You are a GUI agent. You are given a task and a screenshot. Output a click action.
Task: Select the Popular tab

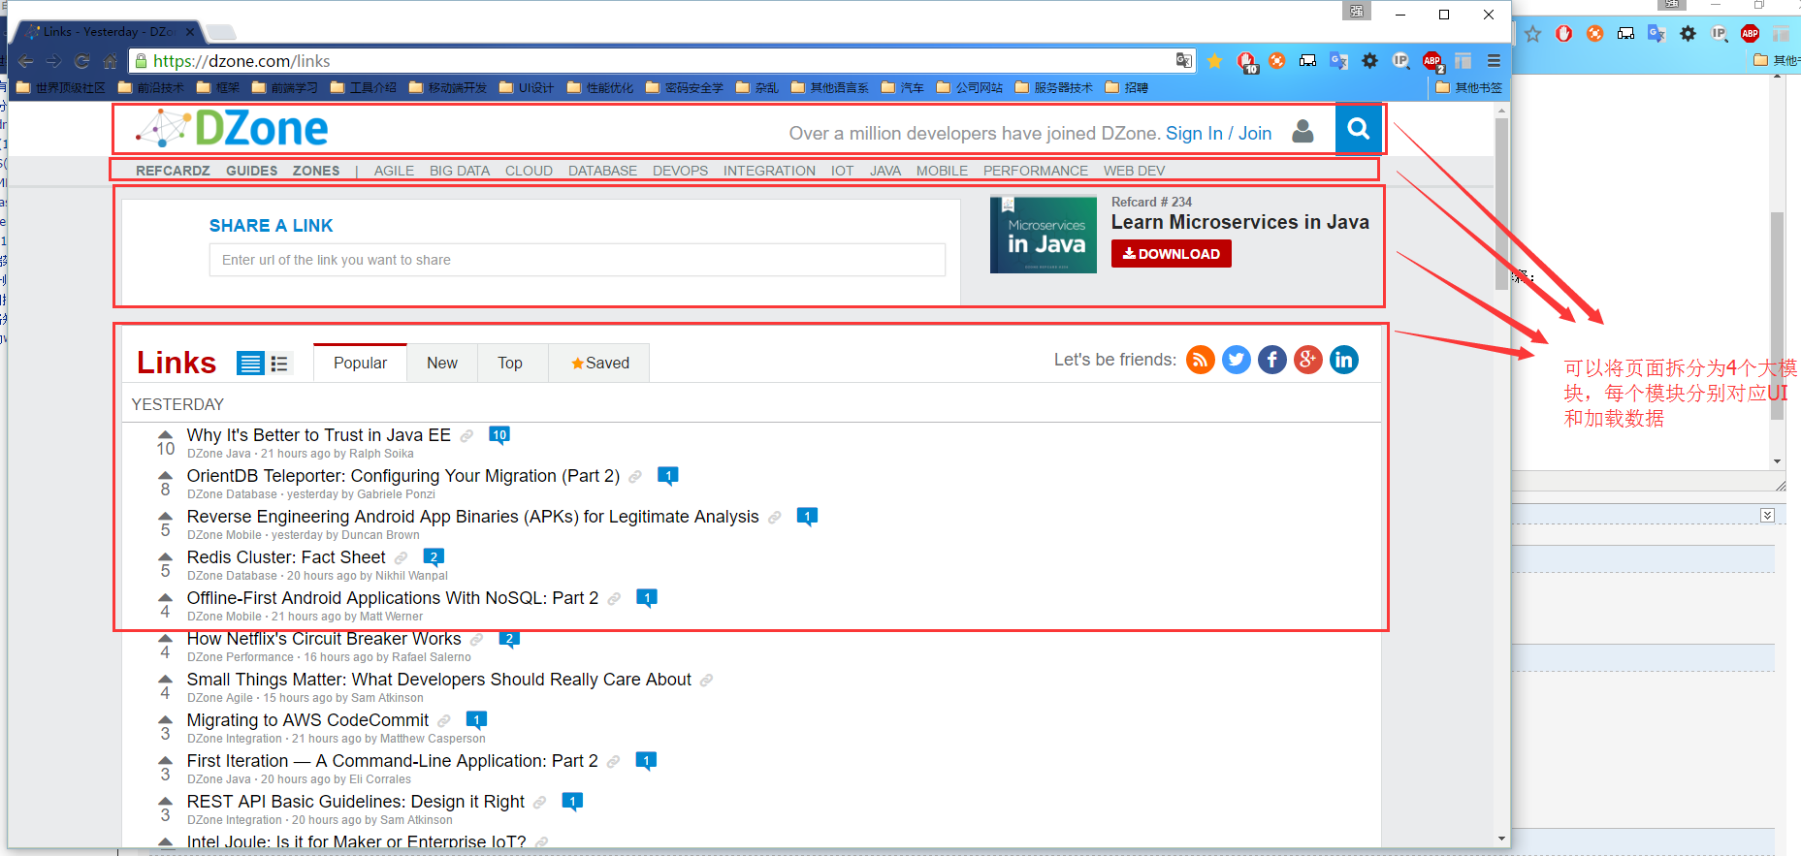[x=361, y=363]
